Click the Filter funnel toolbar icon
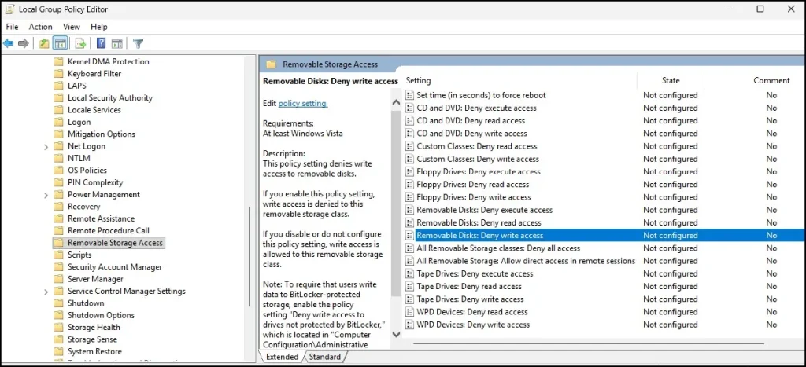 [x=138, y=44]
